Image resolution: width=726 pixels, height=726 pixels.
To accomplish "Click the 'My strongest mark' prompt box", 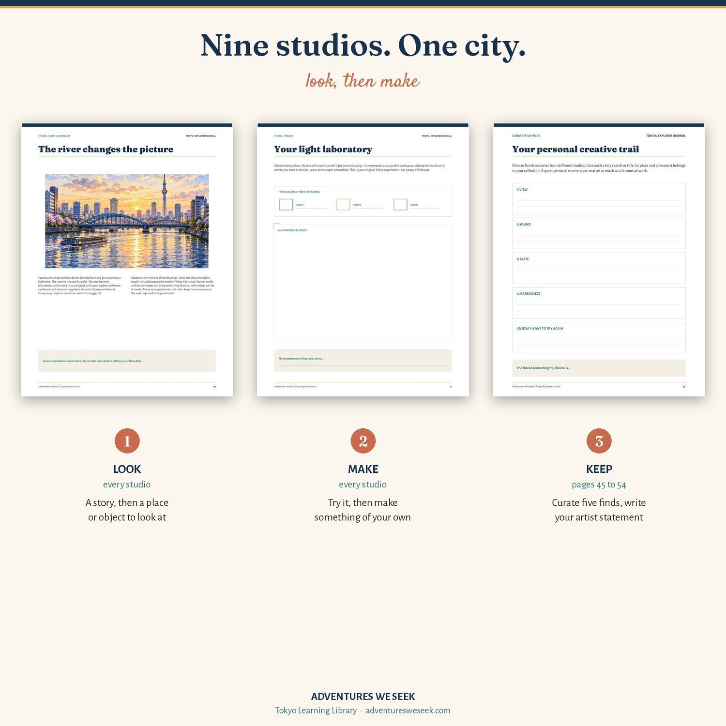I will [x=363, y=361].
